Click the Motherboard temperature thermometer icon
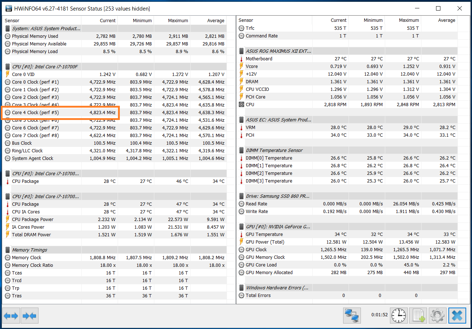 coord(241,59)
